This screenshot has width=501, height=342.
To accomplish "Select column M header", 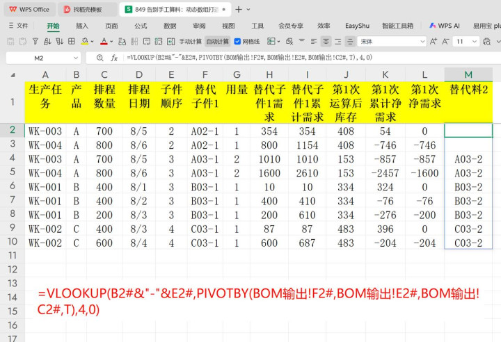I will click(468, 74).
